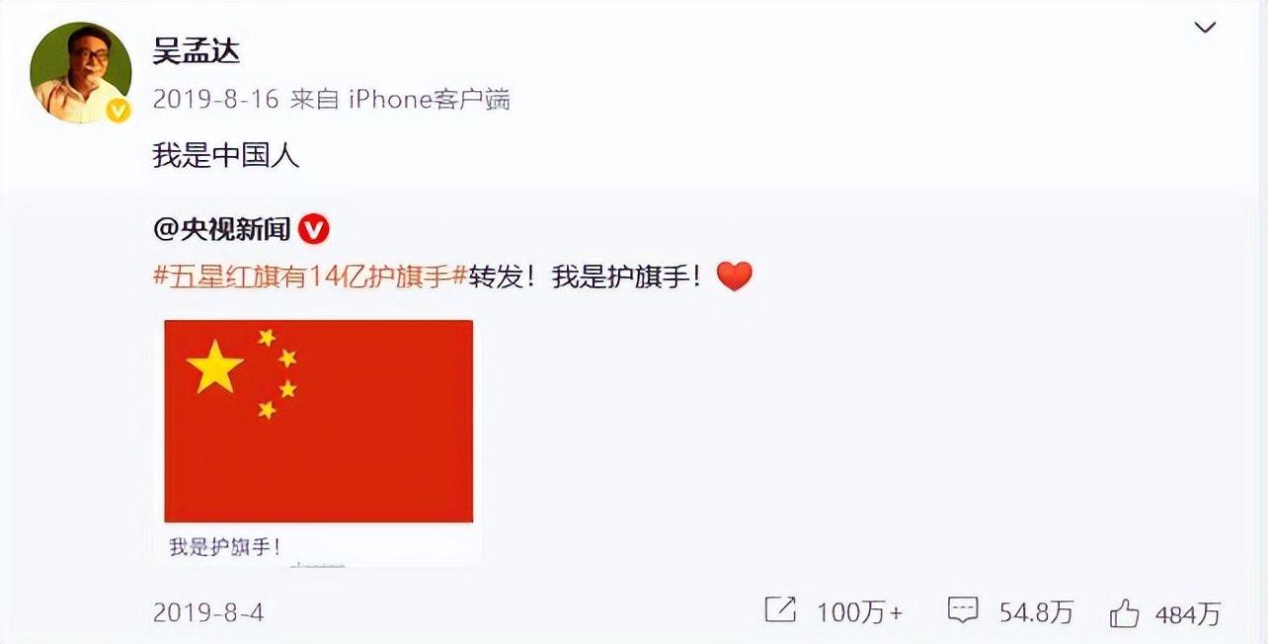Click 吴孟达's profile avatar
The height and width of the screenshot is (644, 1268).
80,73
